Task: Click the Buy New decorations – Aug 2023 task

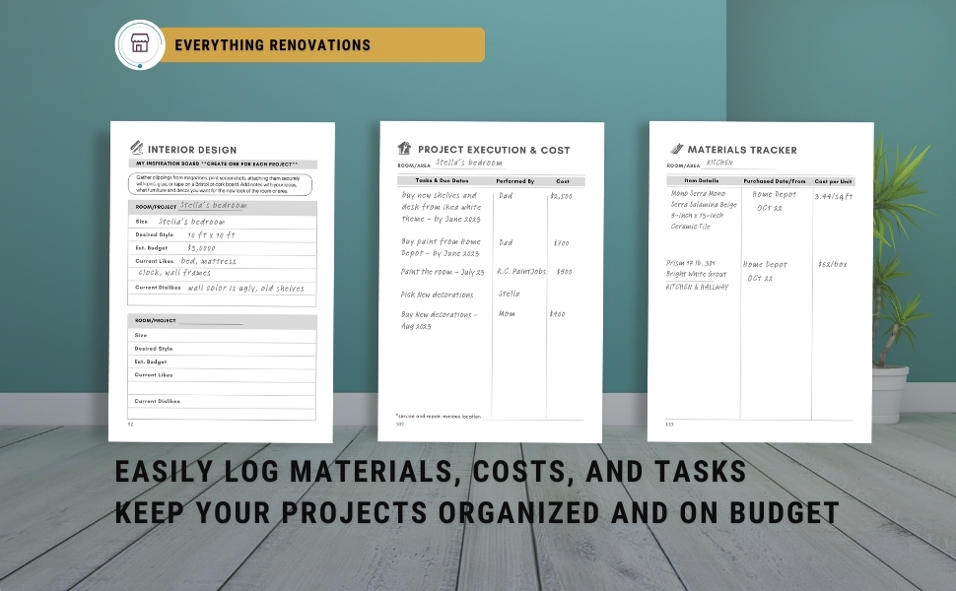Action: 439,320
